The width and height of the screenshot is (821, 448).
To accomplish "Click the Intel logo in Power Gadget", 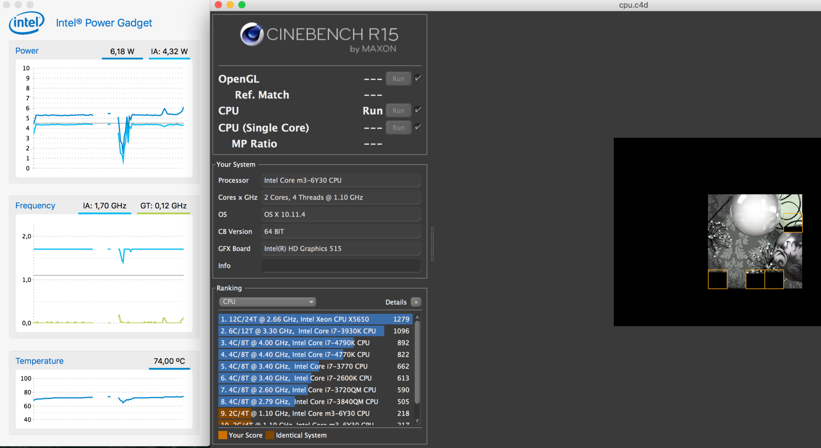I will tap(27, 23).
